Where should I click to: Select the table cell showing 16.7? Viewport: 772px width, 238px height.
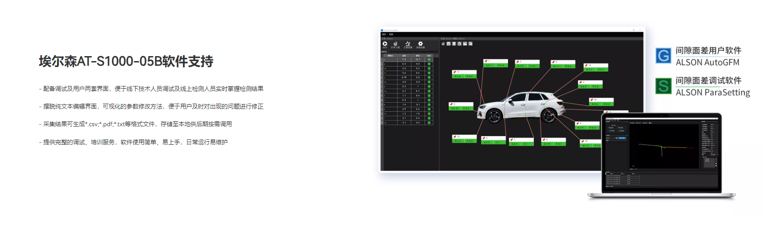418,59
